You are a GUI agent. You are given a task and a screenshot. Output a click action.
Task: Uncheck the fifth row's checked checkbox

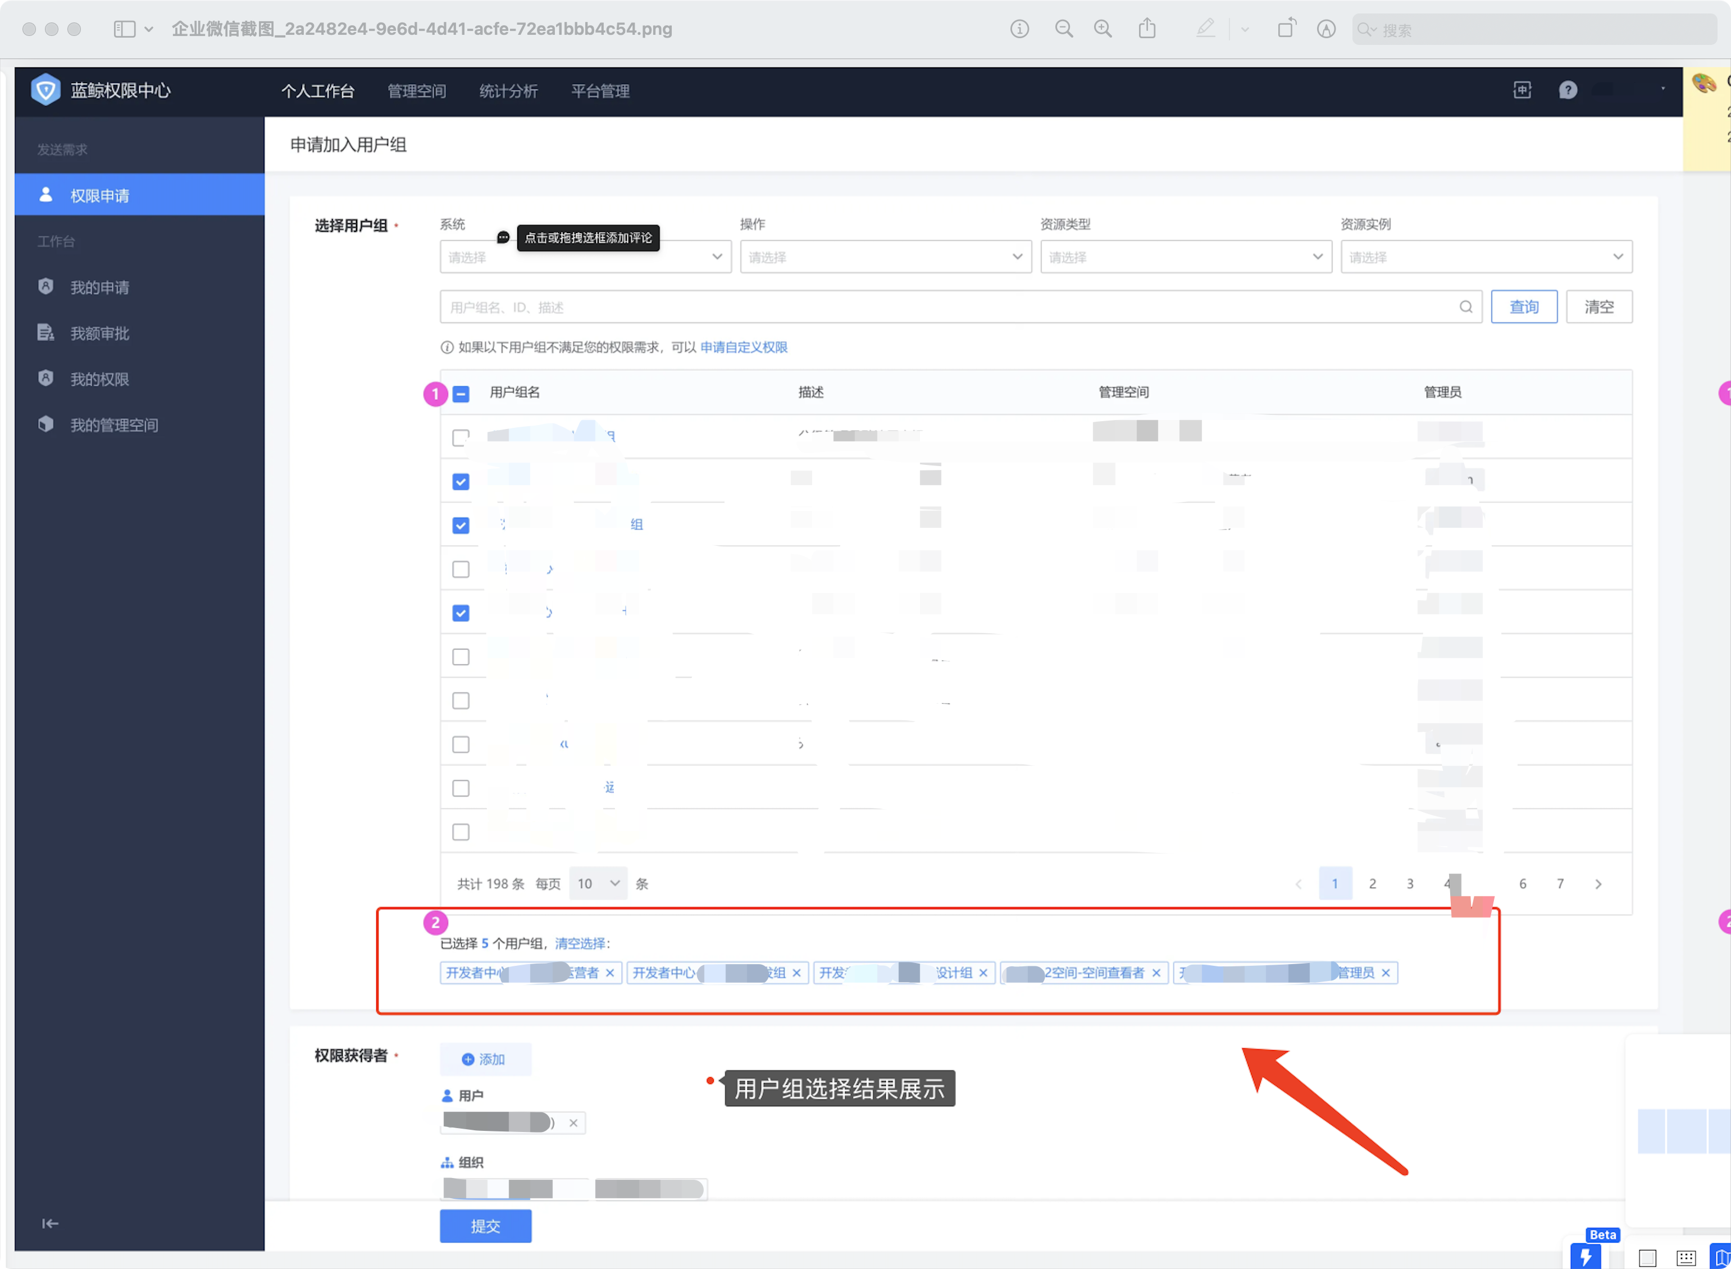click(460, 613)
